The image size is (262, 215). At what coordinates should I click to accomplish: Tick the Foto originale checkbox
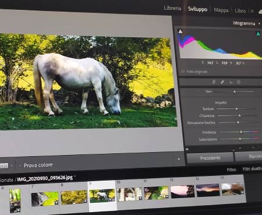click(183, 71)
